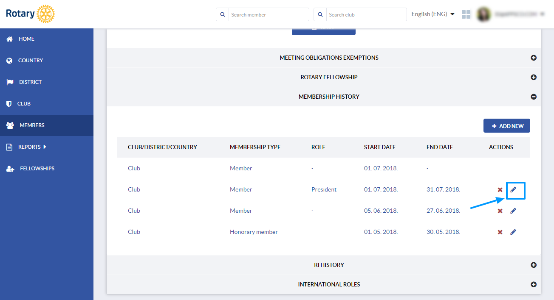Click the MEMBERSHIP TYPE column header
The height and width of the screenshot is (300, 554).
pyautogui.click(x=255, y=147)
